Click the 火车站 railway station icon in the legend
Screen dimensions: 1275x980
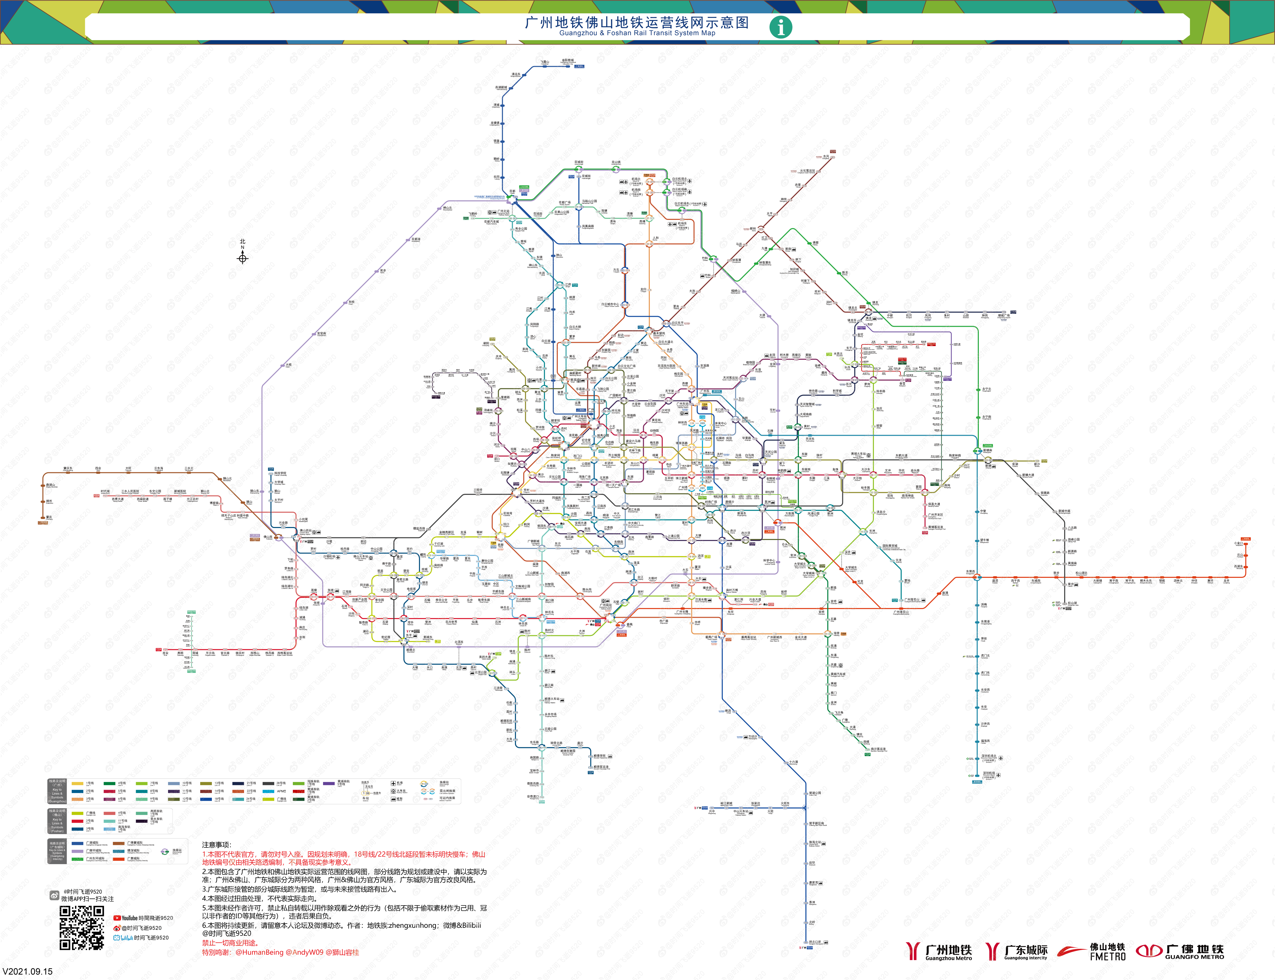(393, 792)
